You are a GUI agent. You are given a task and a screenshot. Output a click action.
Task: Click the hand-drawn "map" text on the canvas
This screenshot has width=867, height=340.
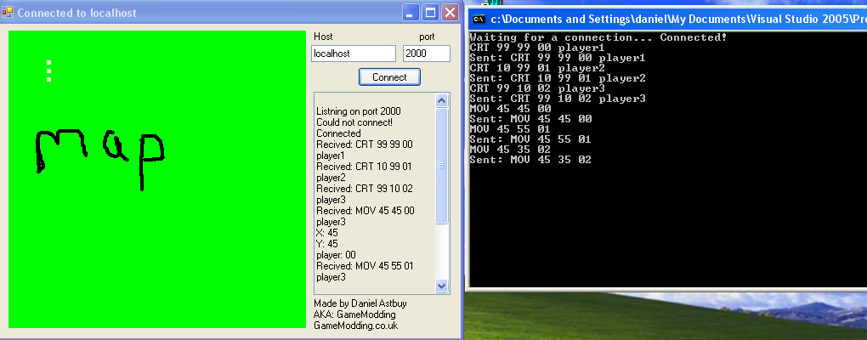[x=98, y=153]
